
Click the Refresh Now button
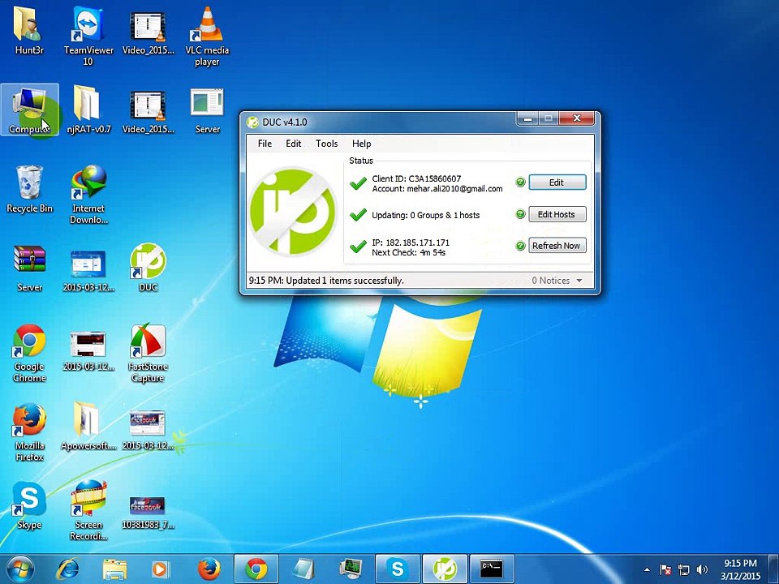(557, 245)
